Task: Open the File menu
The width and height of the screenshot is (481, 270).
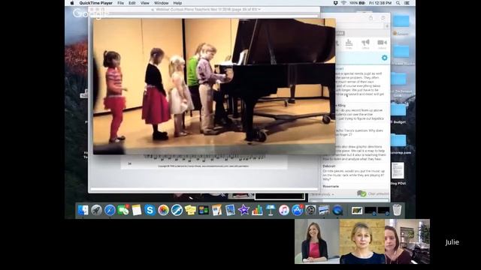Action: click(120, 3)
